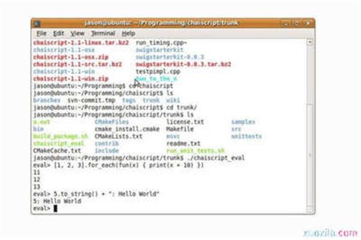Screen dimensions: 361x240
Task: Click the bin directory name
Action: (39, 129)
